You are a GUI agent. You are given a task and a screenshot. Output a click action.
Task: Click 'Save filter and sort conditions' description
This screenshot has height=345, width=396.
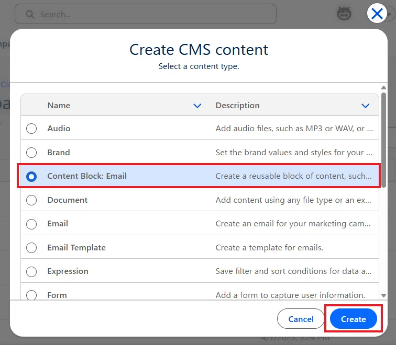tap(293, 271)
